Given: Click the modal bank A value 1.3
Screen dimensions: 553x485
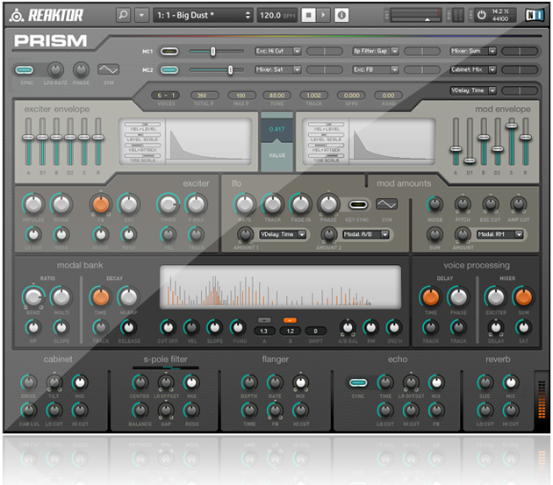Looking at the screenshot, I should pos(264,331).
